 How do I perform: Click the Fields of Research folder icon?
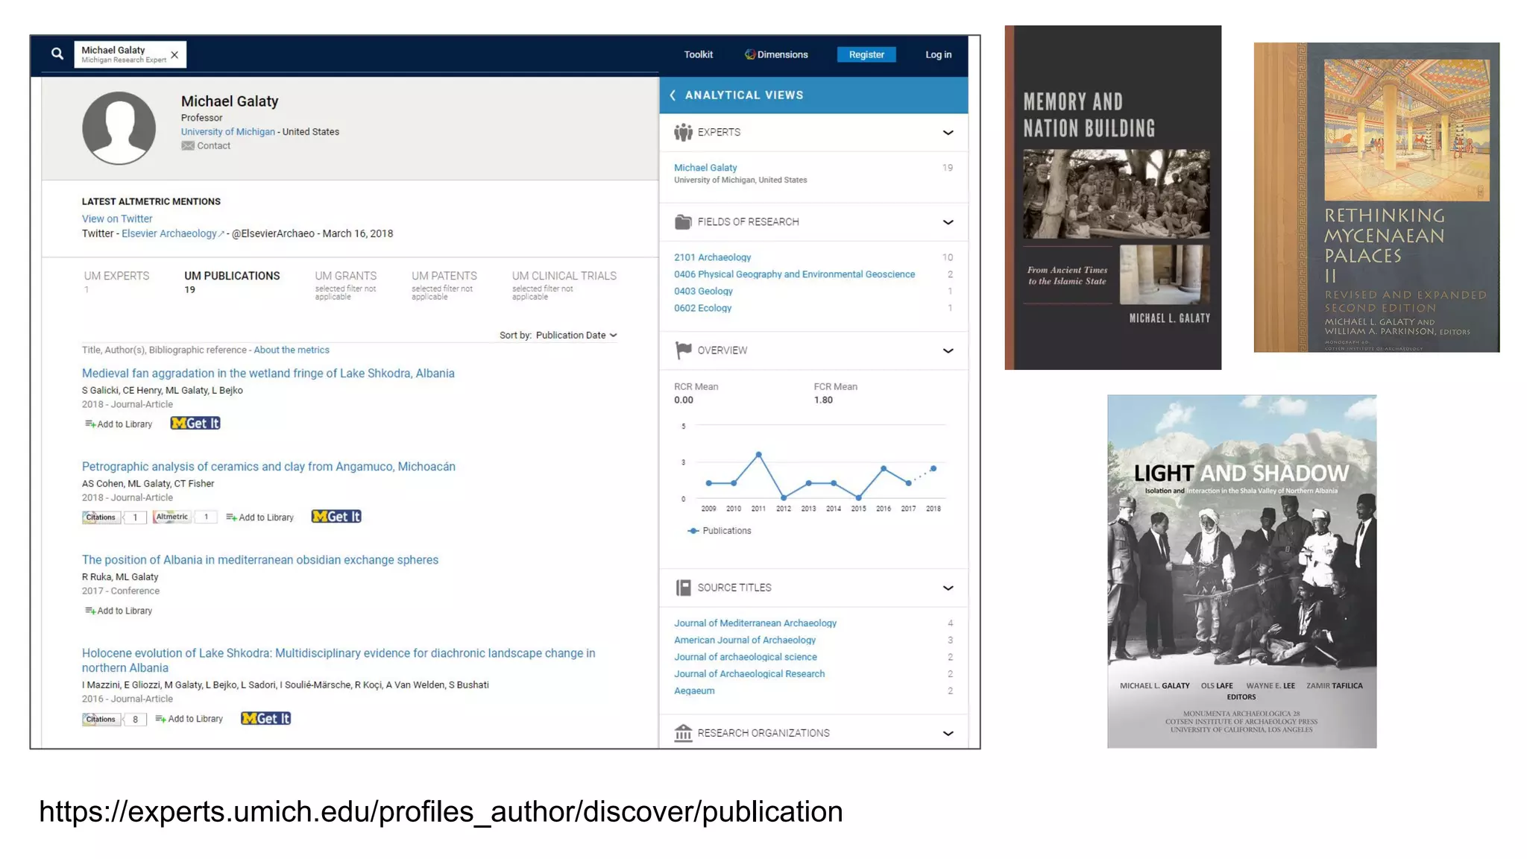[683, 222]
